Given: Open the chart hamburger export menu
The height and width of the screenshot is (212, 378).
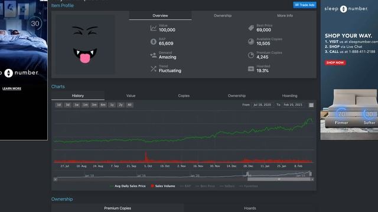Looking at the screenshot, I should (x=311, y=105).
